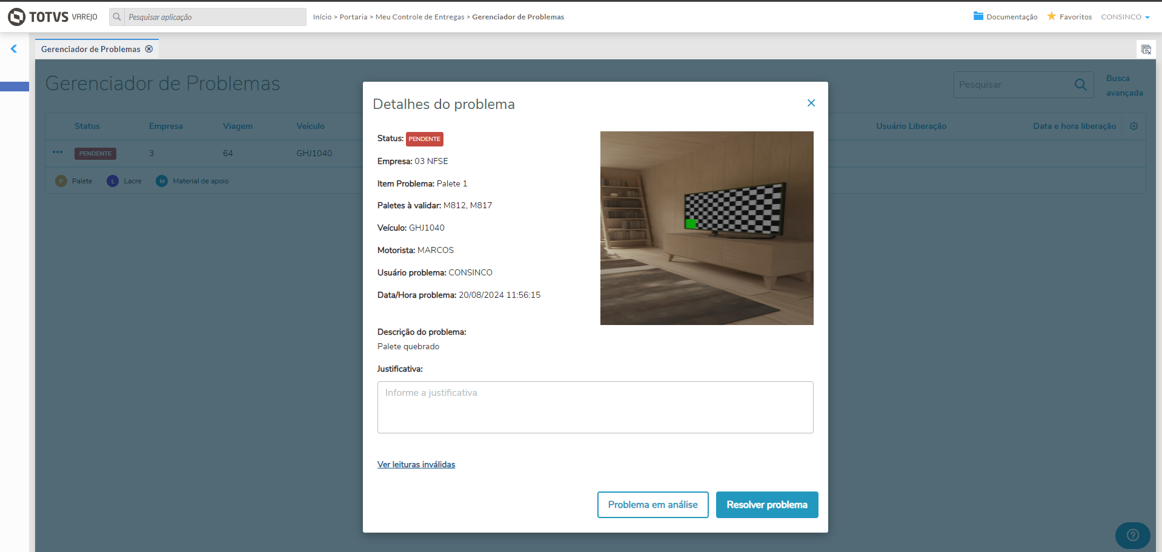Select vehicle GHJ1040 cell in the table
Viewport: 1162px width, 552px height.
click(x=314, y=153)
